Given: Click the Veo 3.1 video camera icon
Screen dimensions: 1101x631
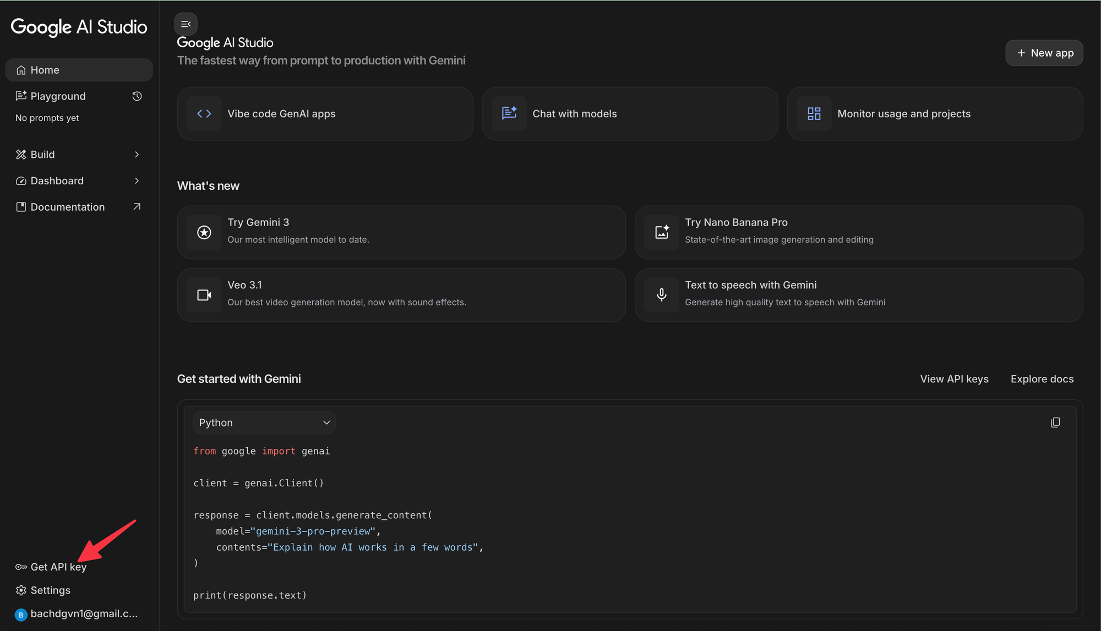Looking at the screenshot, I should click(204, 295).
